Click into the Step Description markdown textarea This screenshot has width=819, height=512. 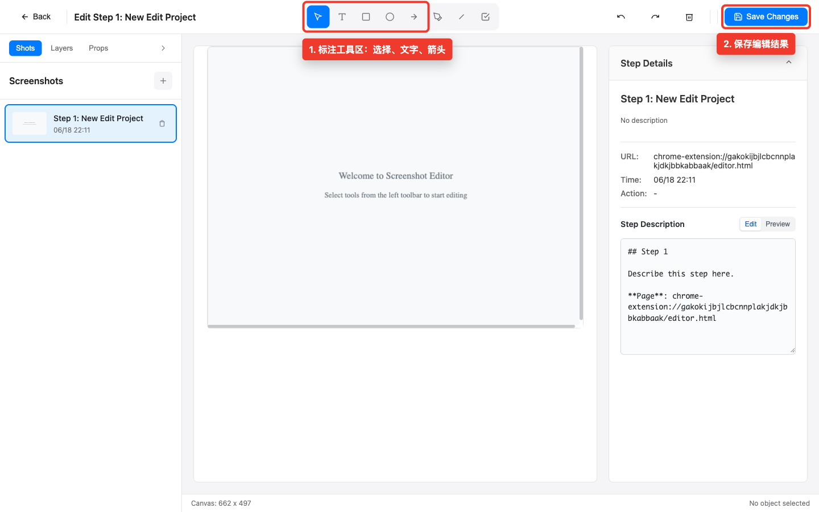pyautogui.click(x=708, y=296)
